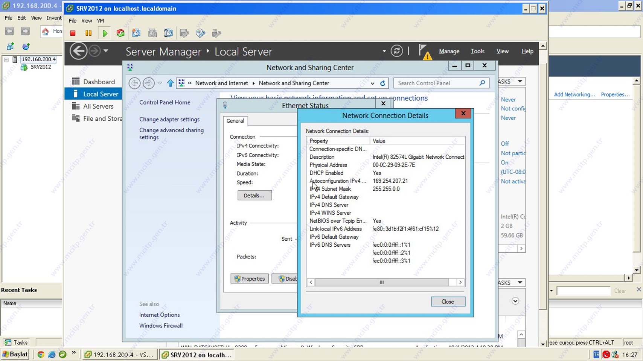The width and height of the screenshot is (643, 361).
Task: Expand the address bar path dropdown arrow
Action: pyautogui.click(x=372, y=83)
